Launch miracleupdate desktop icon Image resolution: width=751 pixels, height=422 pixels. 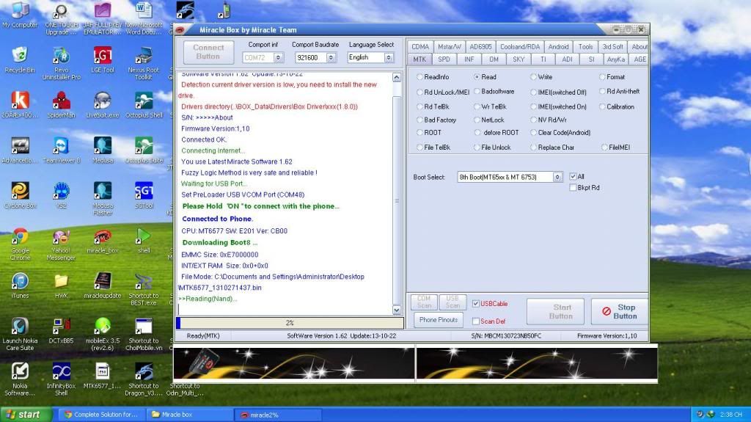[103, 285]
